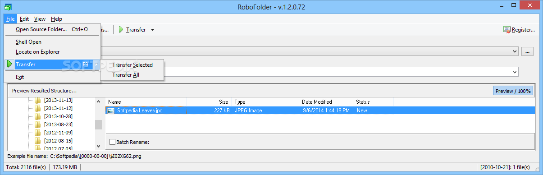
Task: Select the [2012-11-09] tree item
Action: (x=58, y=133)
